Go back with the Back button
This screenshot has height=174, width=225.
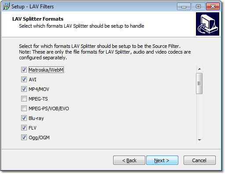[x=129, y=160]
